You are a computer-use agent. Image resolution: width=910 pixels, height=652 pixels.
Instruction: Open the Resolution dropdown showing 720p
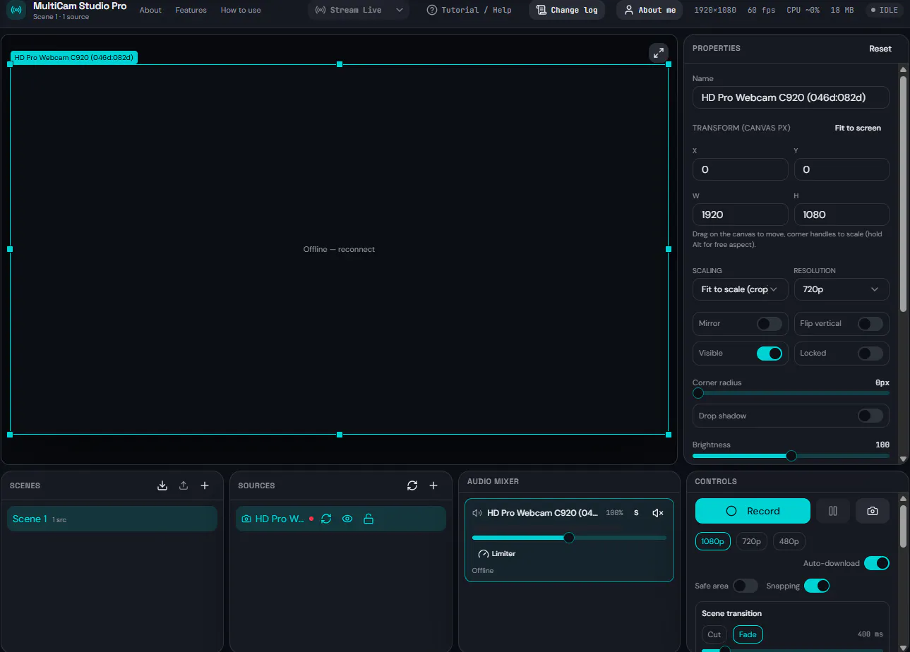pos(842,289)
